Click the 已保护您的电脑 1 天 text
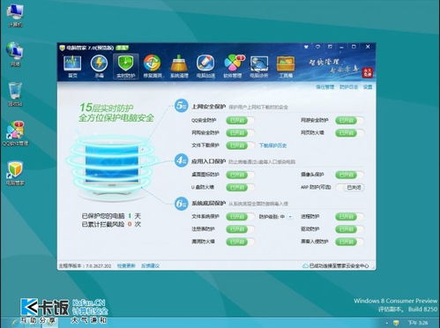Viewport: 440px width, 328px height. (111, 216)
